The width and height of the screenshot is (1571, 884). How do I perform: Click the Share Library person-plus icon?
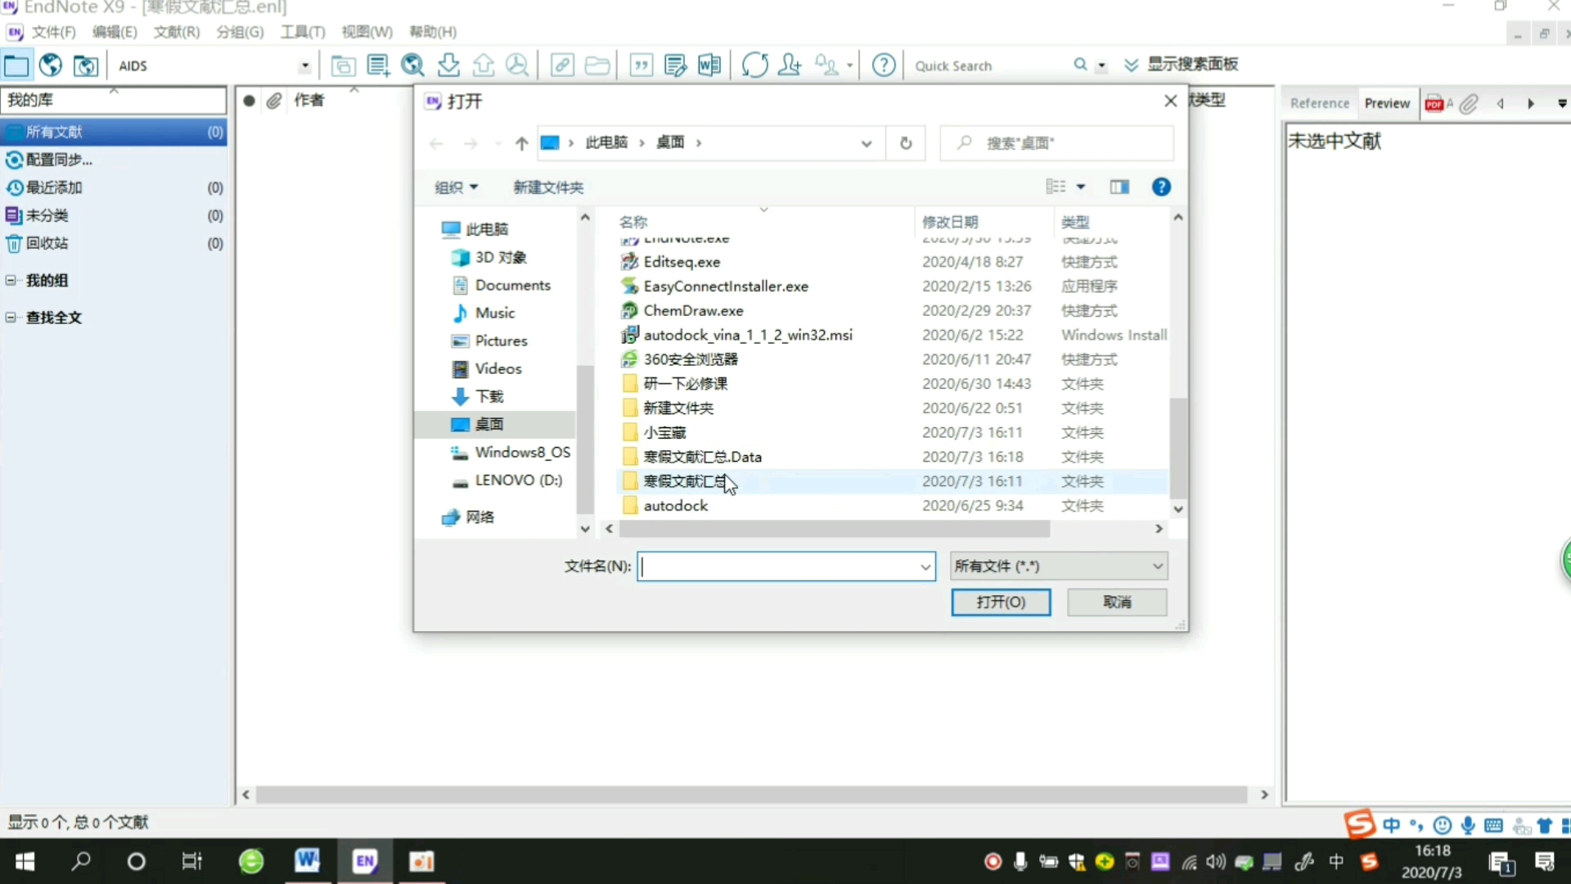pyautogui.click(x=790, y=65)
